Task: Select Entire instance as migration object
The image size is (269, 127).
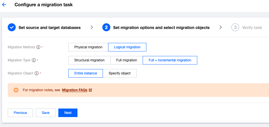Action: (x=85, y=73)
